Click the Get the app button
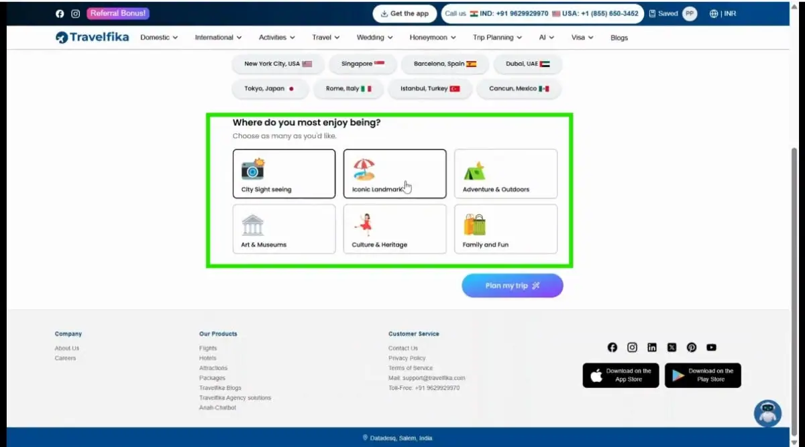 pos(405,13)
